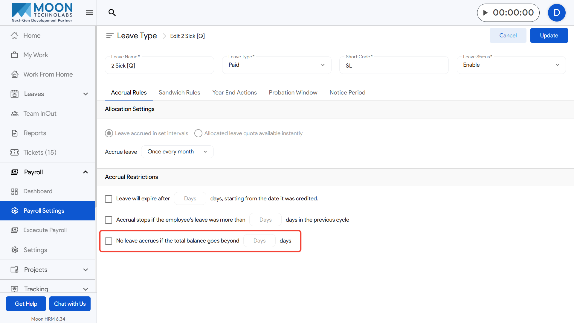This screenshot has width=574, height=323.
Task: Collapse the Payroll sidebar section
Action: (86, 172)
